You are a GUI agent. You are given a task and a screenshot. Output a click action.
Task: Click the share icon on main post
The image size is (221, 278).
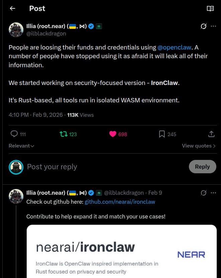(211, 134)
